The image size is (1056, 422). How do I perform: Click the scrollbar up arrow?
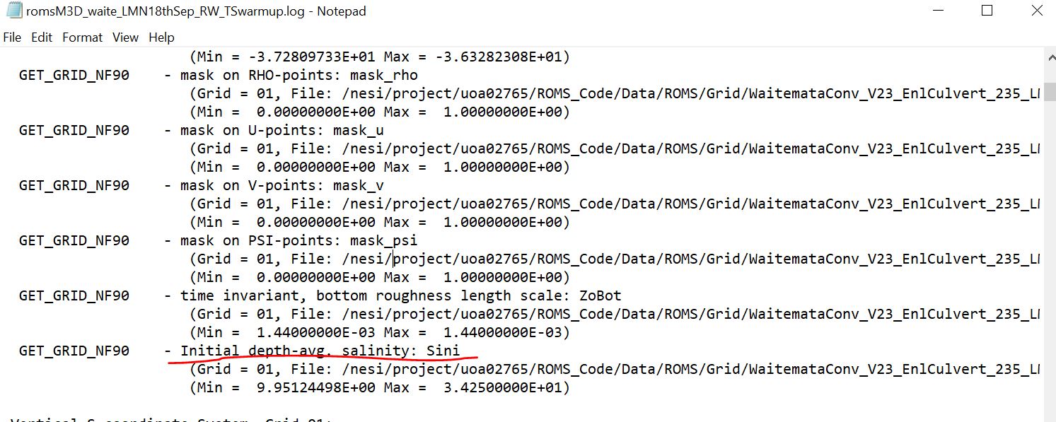tap(1050, 54)
